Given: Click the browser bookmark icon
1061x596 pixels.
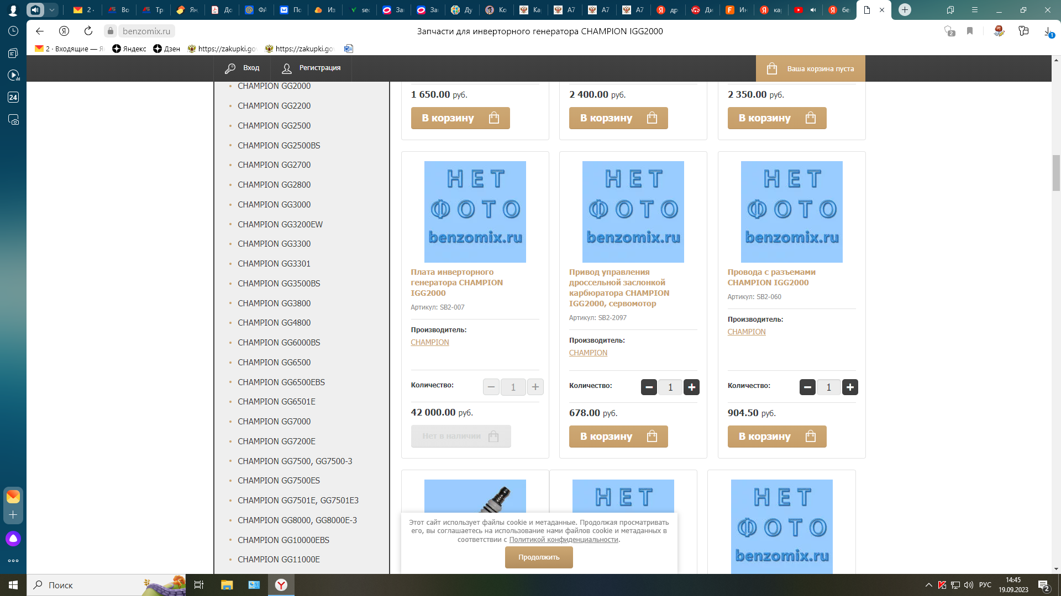Looking at the screenshot, I should 970,31.
